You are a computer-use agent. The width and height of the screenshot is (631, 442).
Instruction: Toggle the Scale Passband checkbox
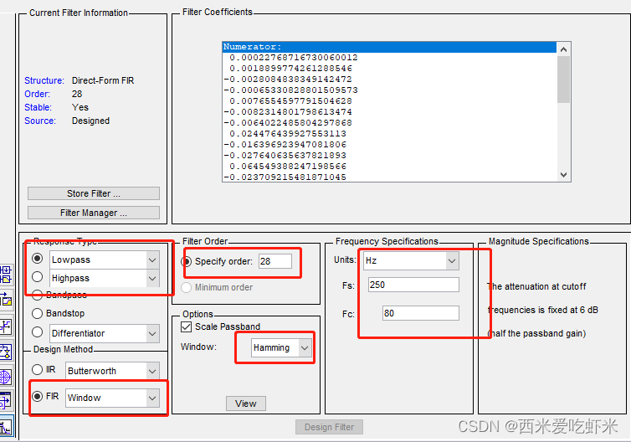186,326
